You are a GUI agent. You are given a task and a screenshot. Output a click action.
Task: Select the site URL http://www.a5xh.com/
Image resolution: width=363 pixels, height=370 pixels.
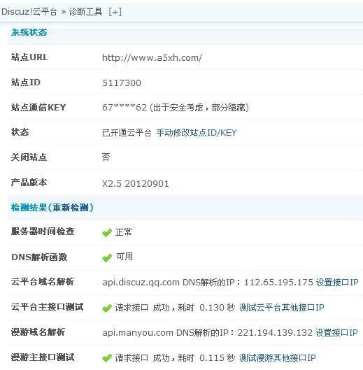(x=152, y=58)
